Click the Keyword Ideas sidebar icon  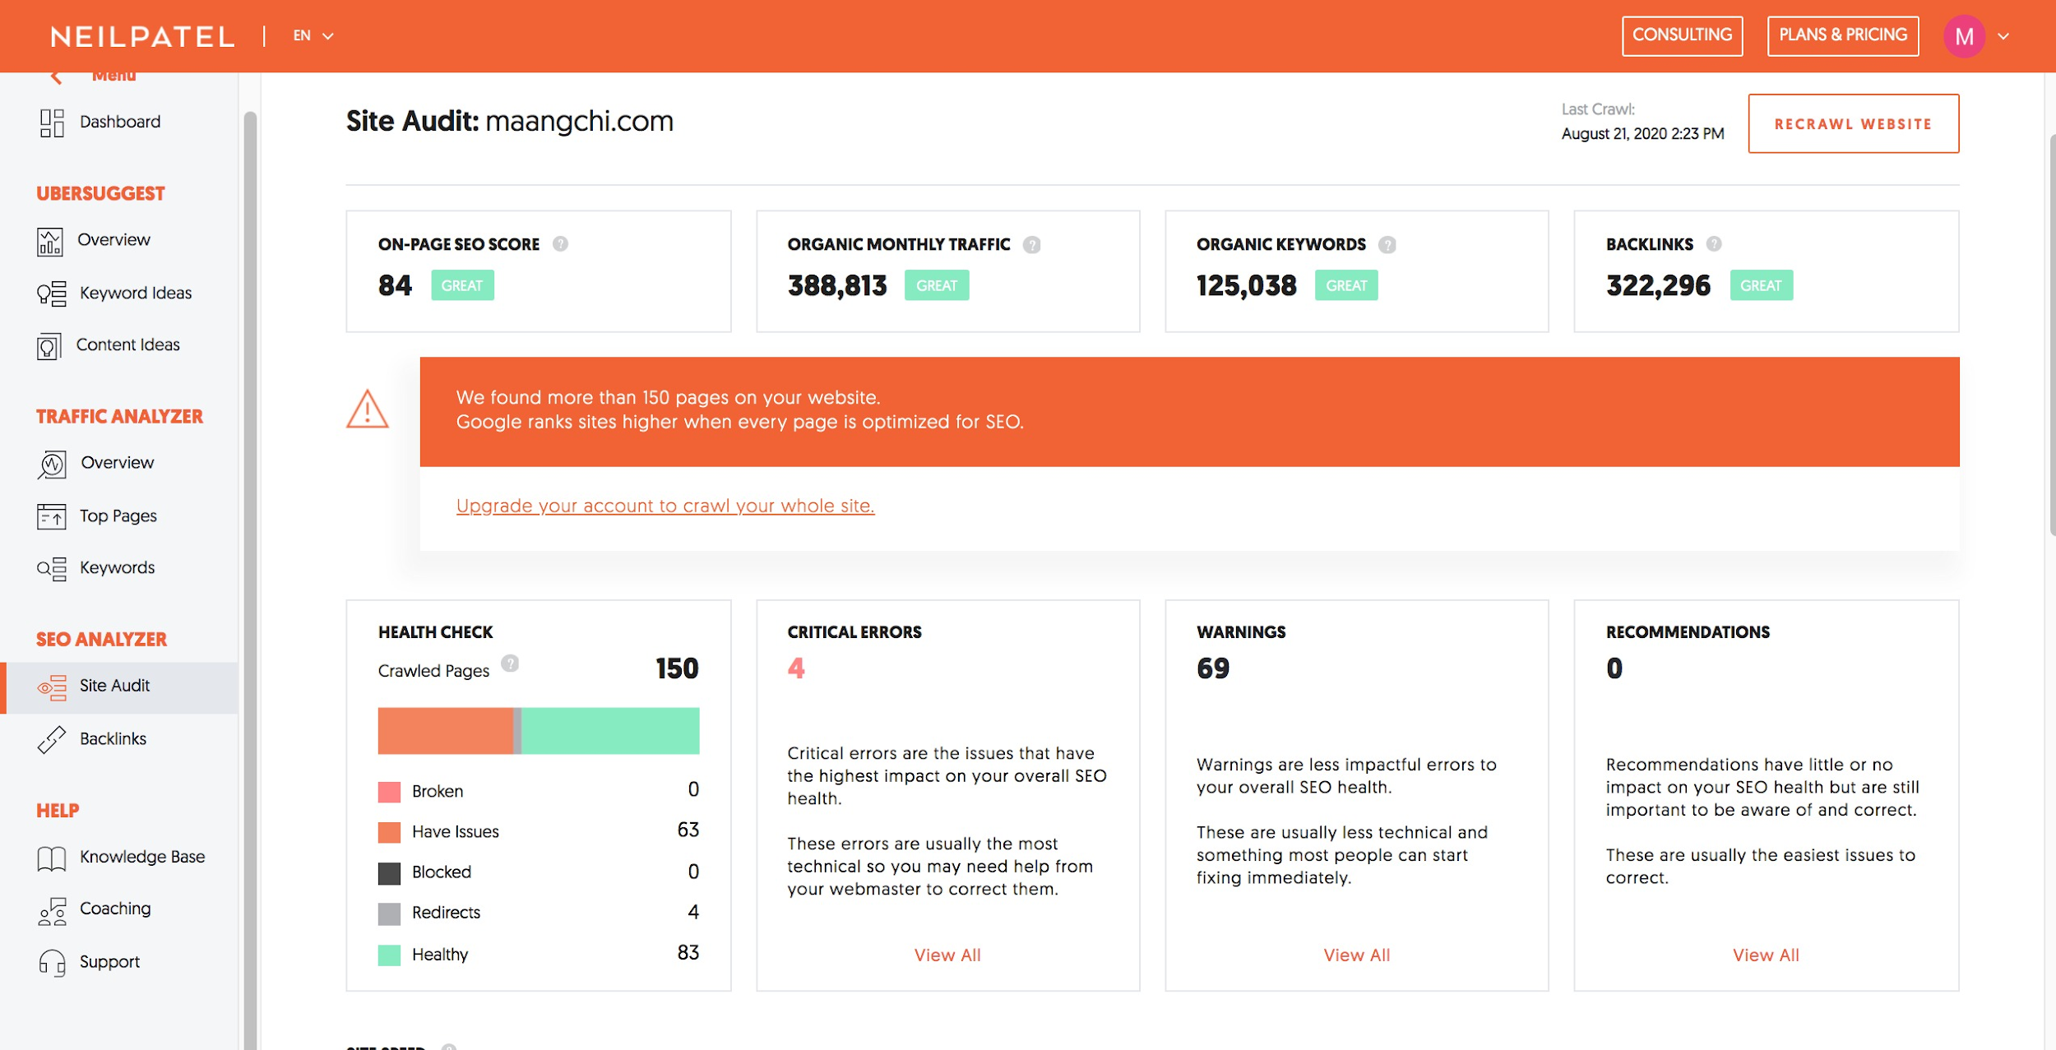51,294
